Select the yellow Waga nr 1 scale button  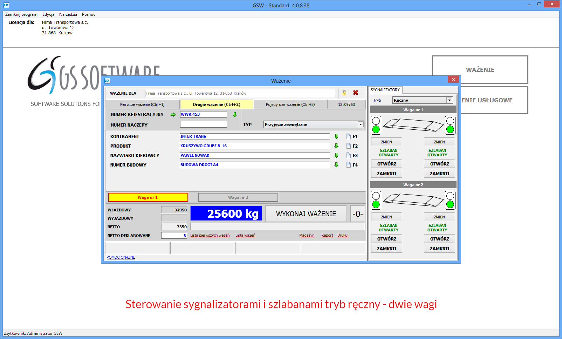point(148,197)
